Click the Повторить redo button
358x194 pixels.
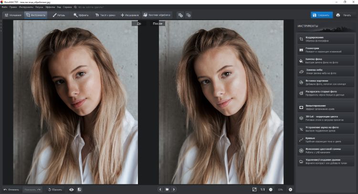tap(32, 190)
